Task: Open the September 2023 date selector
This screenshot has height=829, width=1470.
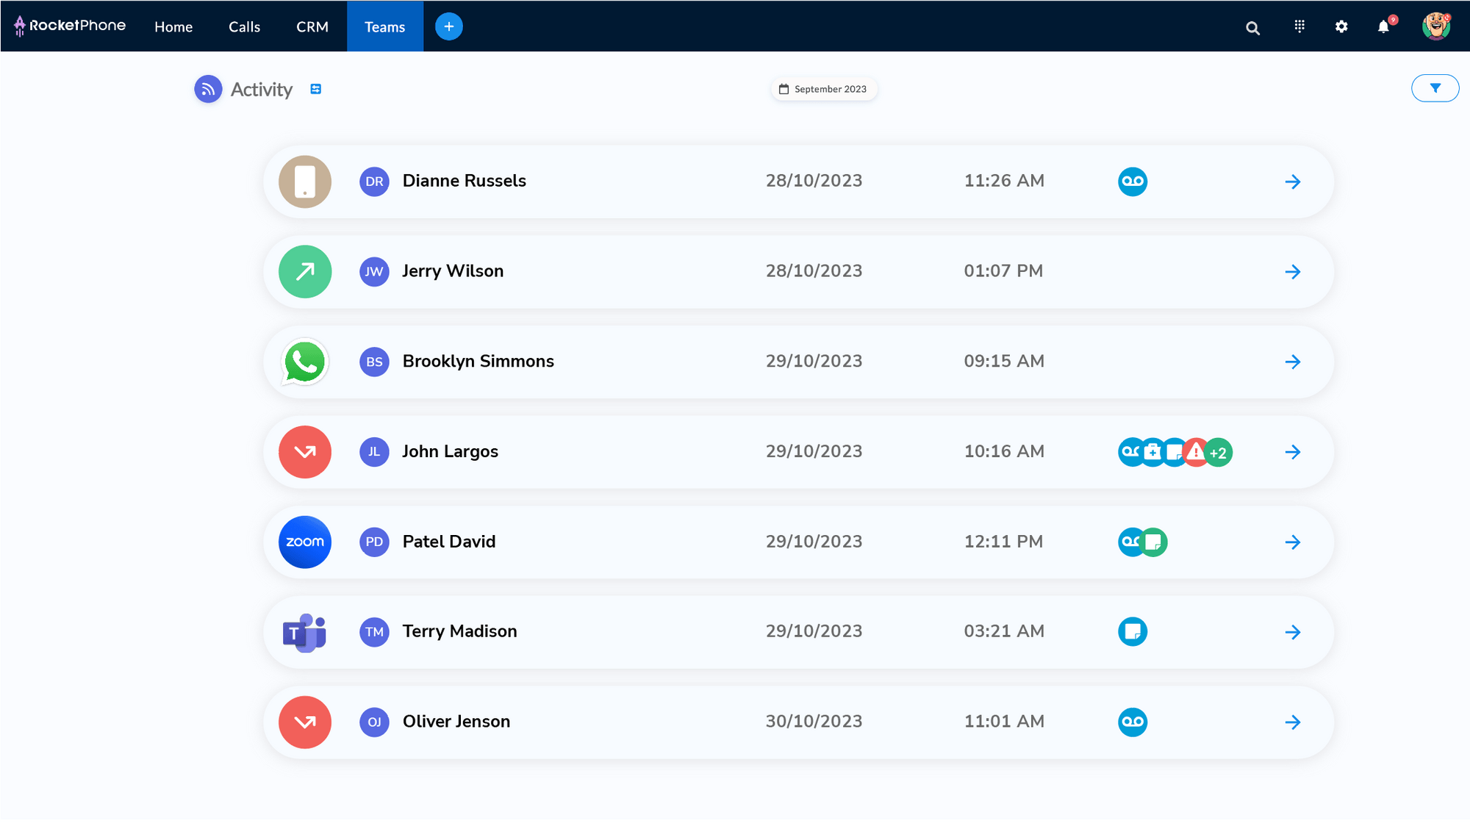Action: (823, 88)
